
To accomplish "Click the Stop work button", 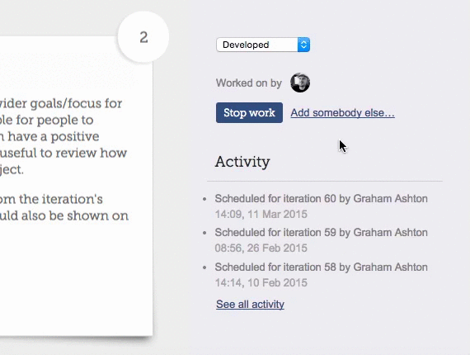I will coord(249,112).
